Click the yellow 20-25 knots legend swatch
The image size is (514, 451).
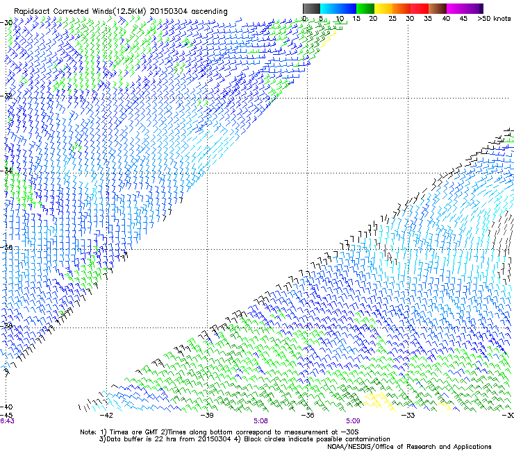pyautogui.click(x=383, y=8)
